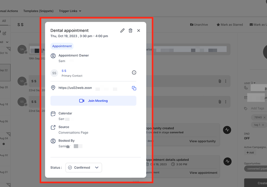
Task: Remove tag 78945
Action: coord(264,118)
